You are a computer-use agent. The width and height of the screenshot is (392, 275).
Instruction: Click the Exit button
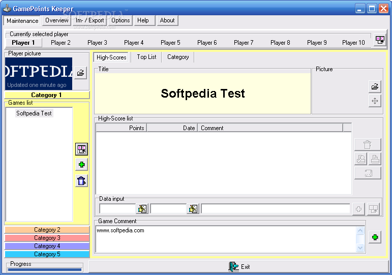[239, 267]
